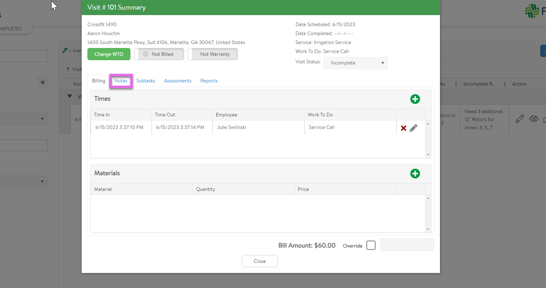Click the X clear button in the left filter
The width and height of the screenshot is (546, 288).
43,82
